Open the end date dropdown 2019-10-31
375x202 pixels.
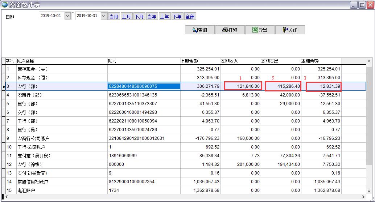coord(104,16)
